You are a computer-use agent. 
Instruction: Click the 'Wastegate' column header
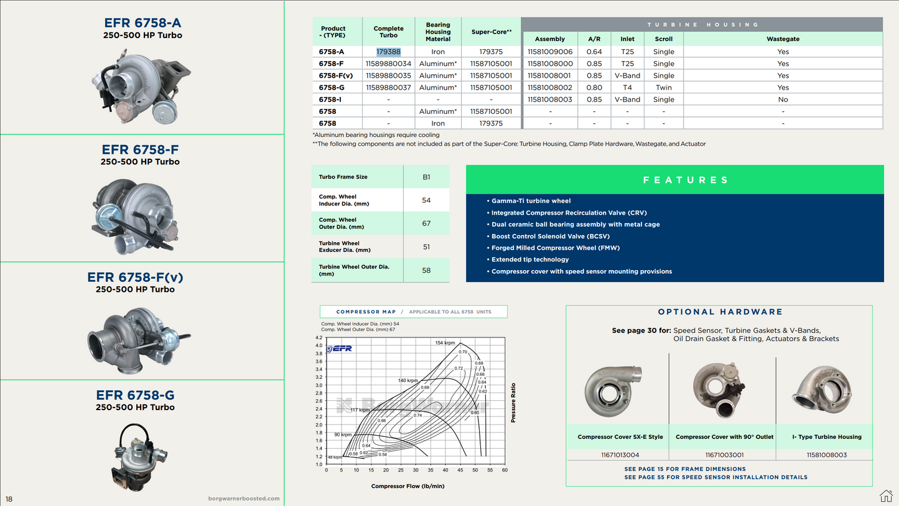click(783, 39)
